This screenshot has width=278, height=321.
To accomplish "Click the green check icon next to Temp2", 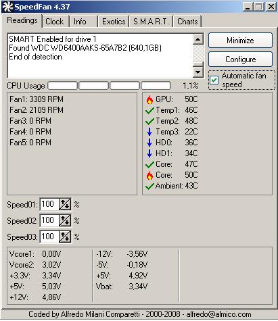I will tap(149, 121).
